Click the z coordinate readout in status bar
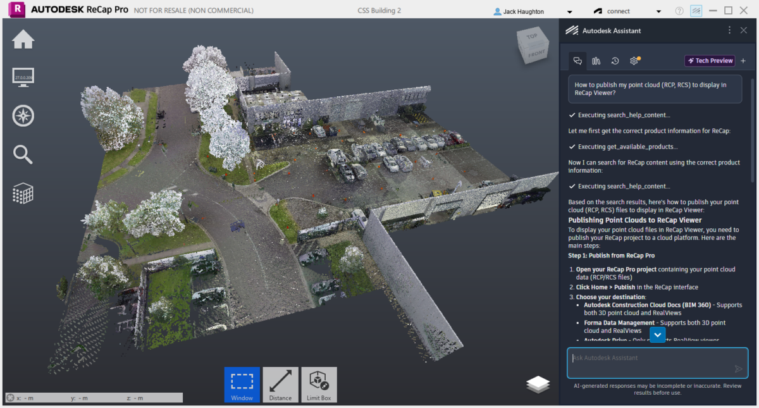 135,398
